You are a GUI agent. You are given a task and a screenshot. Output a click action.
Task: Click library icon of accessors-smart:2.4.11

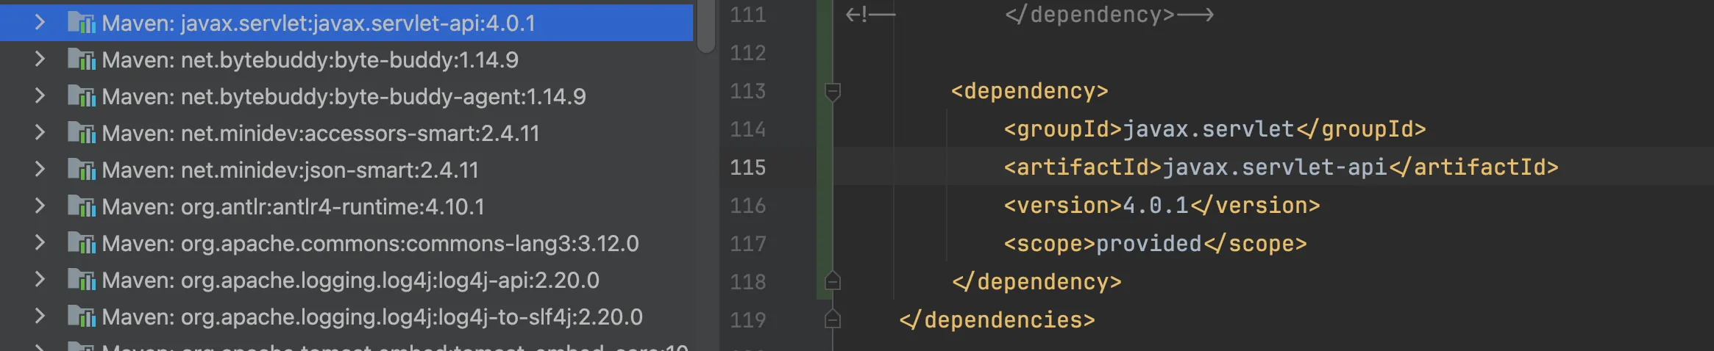pos(82,133)
